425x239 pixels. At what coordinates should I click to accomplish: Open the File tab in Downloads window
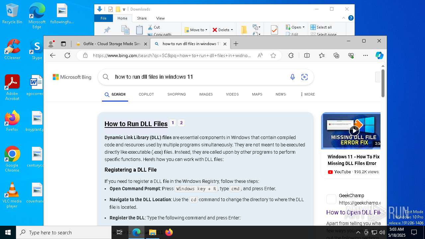pyautogui.click(x=104, y=18)
